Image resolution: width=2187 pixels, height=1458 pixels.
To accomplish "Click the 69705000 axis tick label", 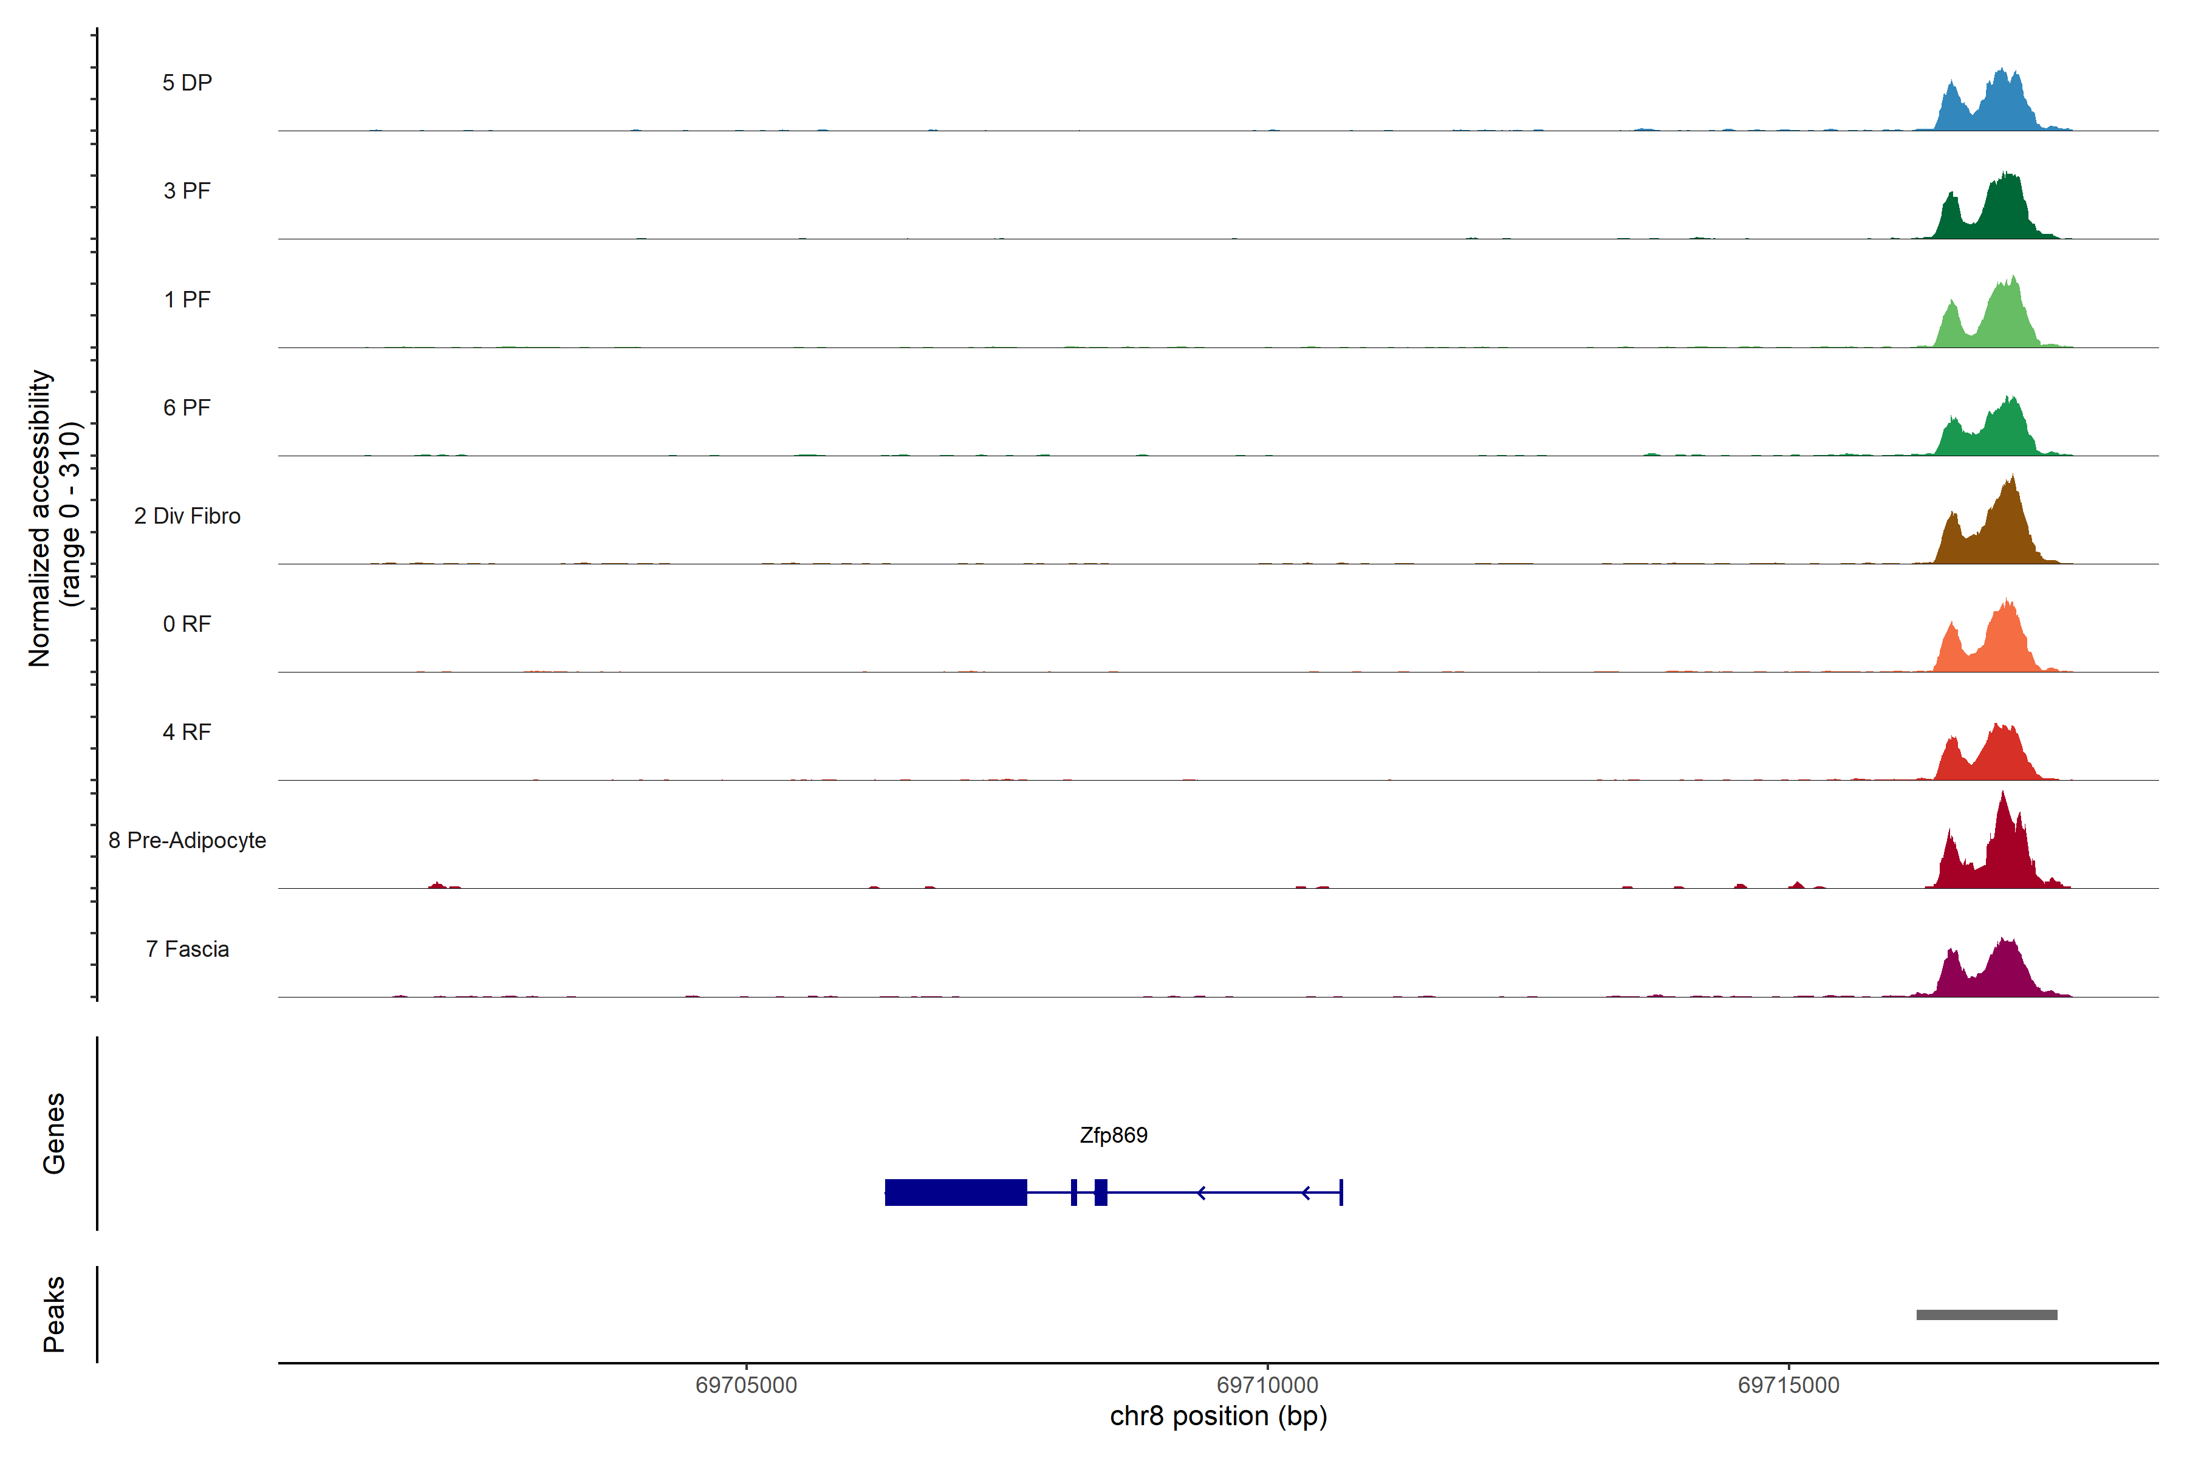I will tap(746, 1386).
